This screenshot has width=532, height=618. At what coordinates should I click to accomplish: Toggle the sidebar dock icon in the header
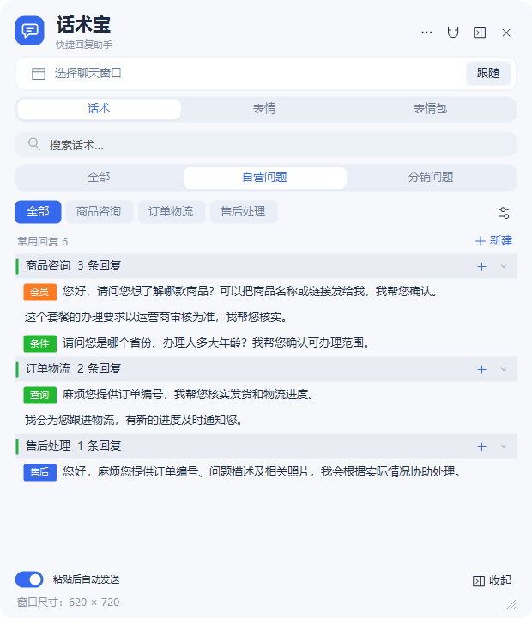[479, 33]
